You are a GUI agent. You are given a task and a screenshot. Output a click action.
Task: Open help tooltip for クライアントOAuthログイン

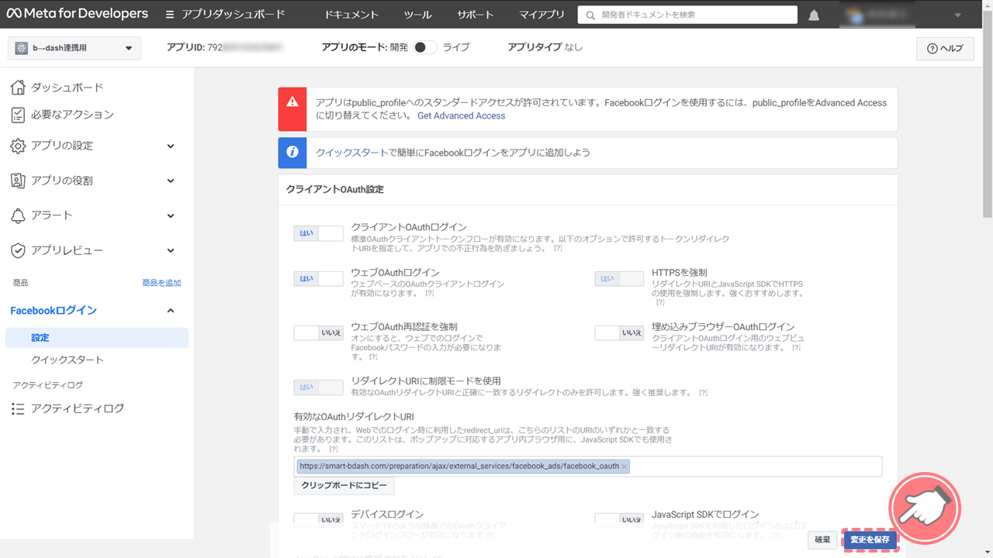pos(558,248)
